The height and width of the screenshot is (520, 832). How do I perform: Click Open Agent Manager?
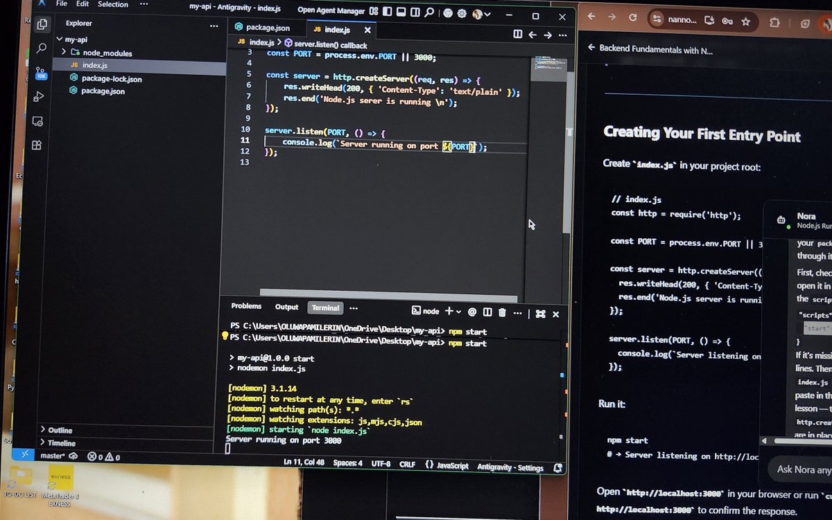point(331,10)
